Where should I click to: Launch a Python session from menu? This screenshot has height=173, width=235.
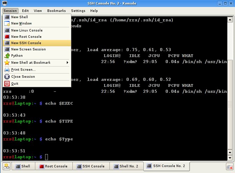tap(37, 56)
